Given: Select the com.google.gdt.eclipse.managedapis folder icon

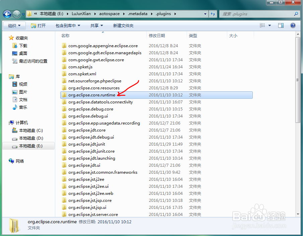Looking at the screenshot, I should (64, 53).
